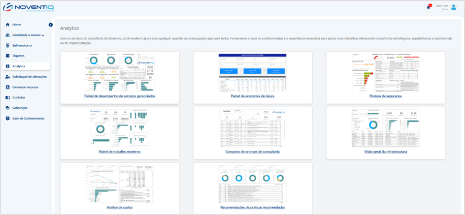Open Solicitação de alterações menu item
This screenshot has width=465, height=215.
click(x=30, y=77)
